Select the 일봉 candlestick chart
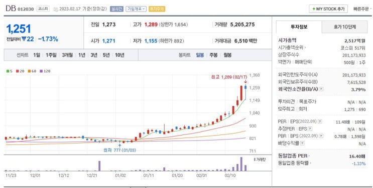The image size is (373, 188). [200, 55]
